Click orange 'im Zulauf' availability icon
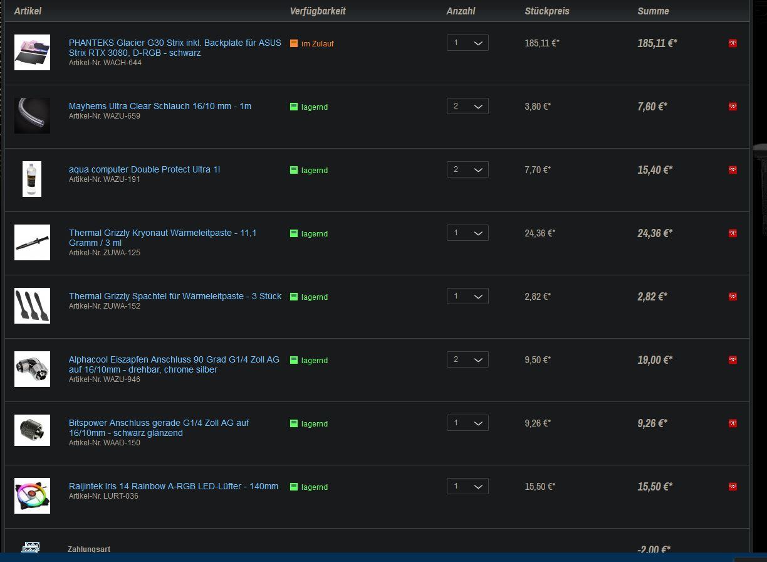The image size is (767, 562). pos(294,43)
